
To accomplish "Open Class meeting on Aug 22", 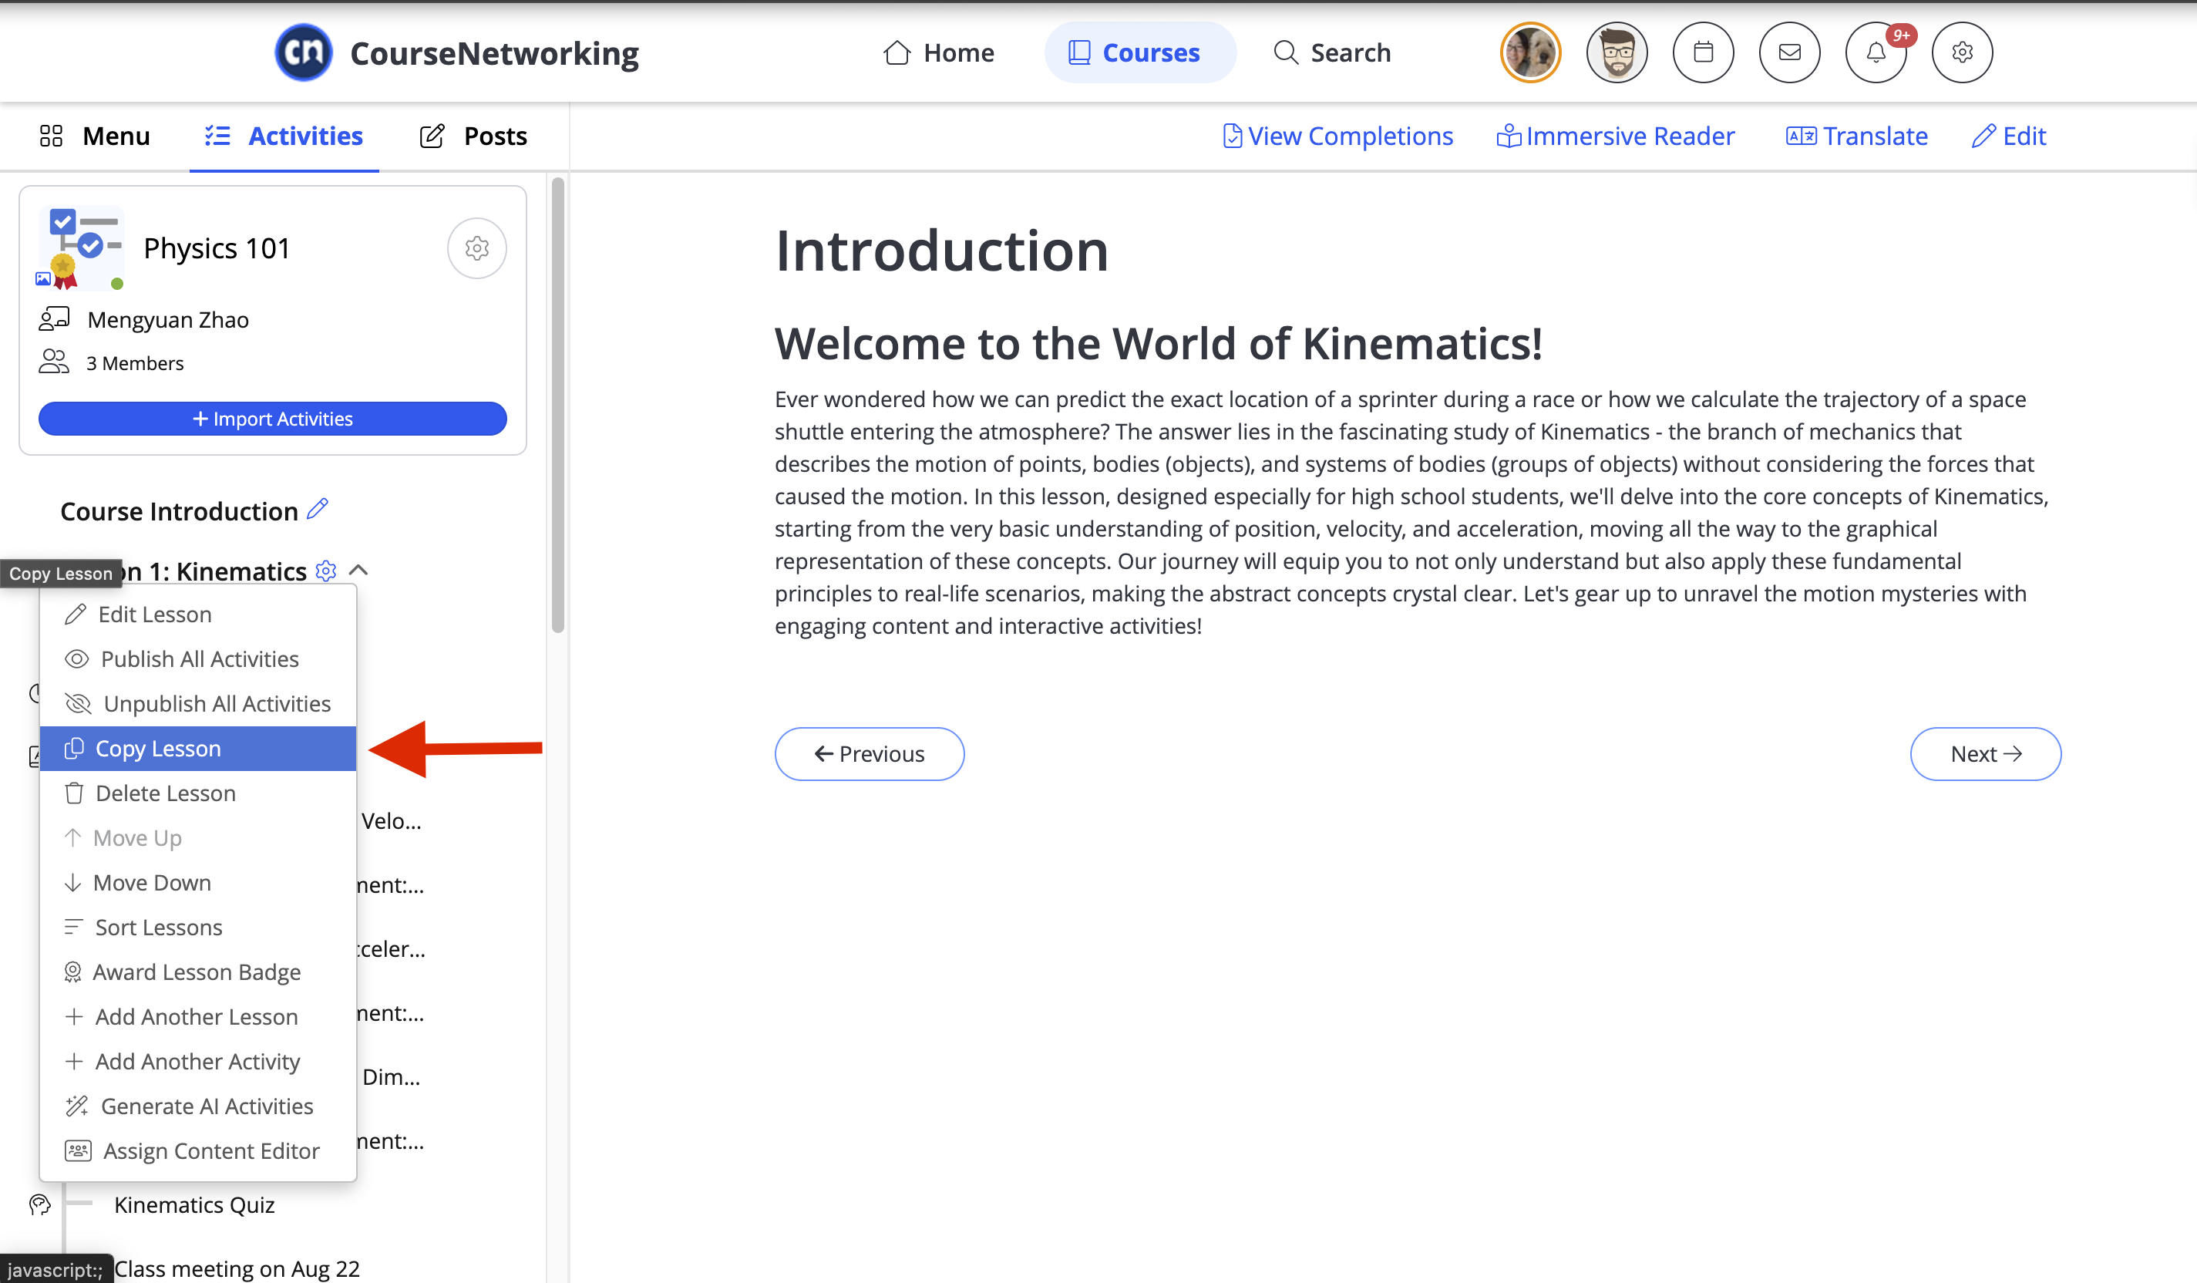I will point(237,1268).
